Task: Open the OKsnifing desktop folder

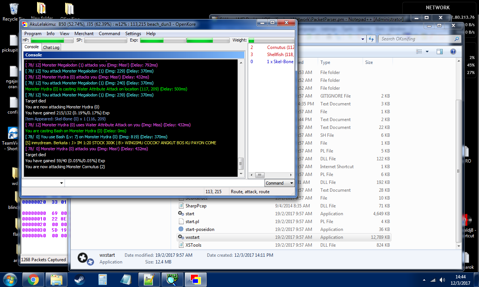Action: 69,11
